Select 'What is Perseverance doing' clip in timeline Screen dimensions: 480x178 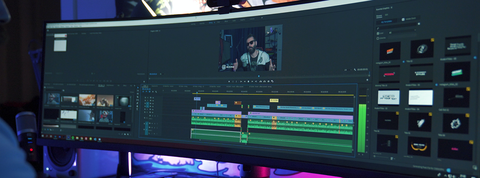(261, 107)
